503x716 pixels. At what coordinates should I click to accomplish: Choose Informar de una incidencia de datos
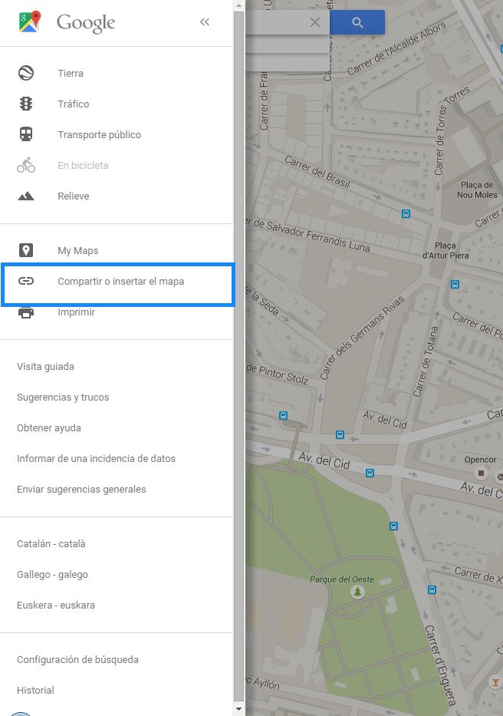pos(96,459)
